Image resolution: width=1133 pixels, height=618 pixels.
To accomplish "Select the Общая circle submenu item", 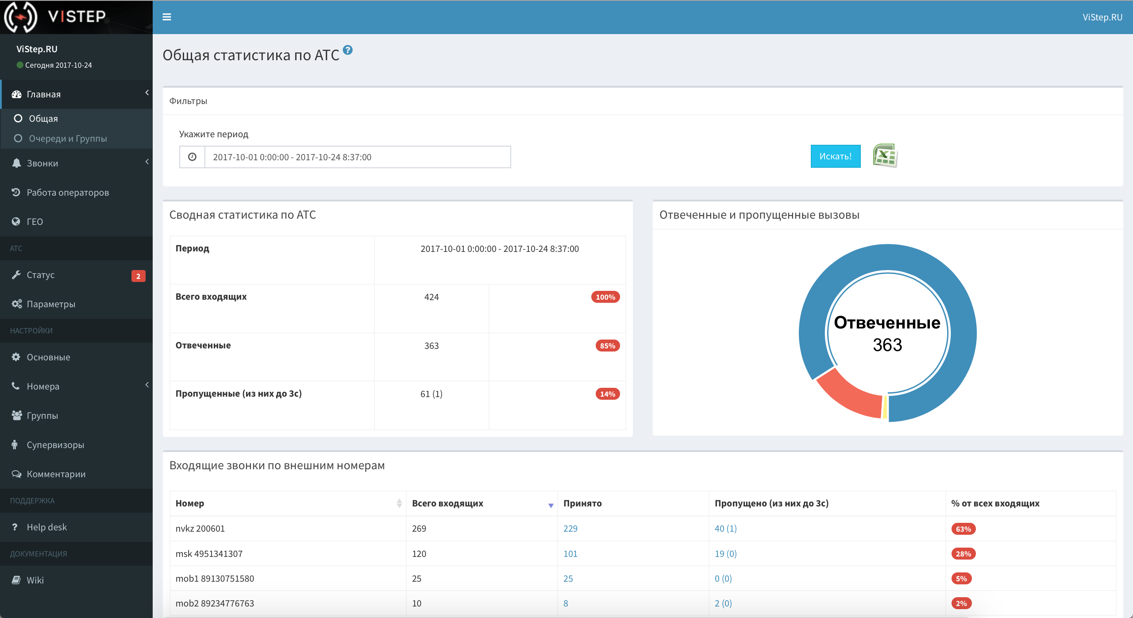I will 18,118.
